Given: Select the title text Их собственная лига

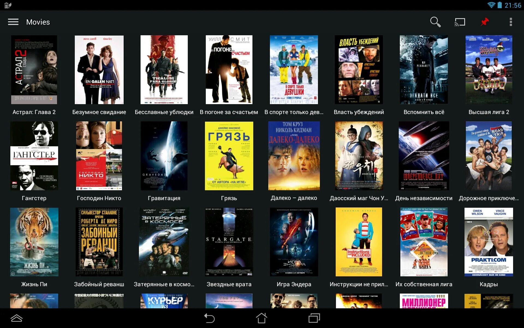Looking at the screenshot, I should 424,284.
